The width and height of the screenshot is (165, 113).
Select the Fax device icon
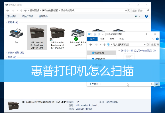point(17,36)
